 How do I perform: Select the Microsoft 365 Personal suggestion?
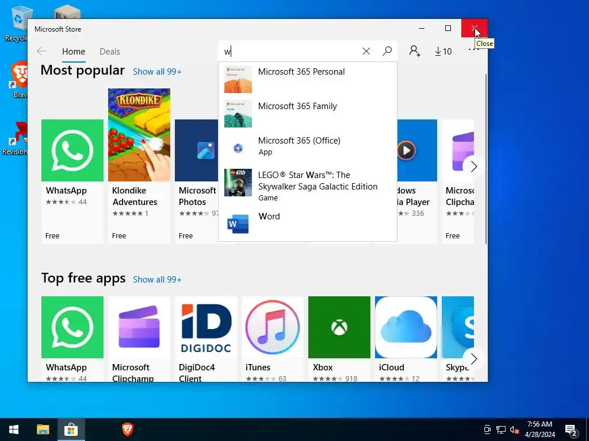(307, 79)
